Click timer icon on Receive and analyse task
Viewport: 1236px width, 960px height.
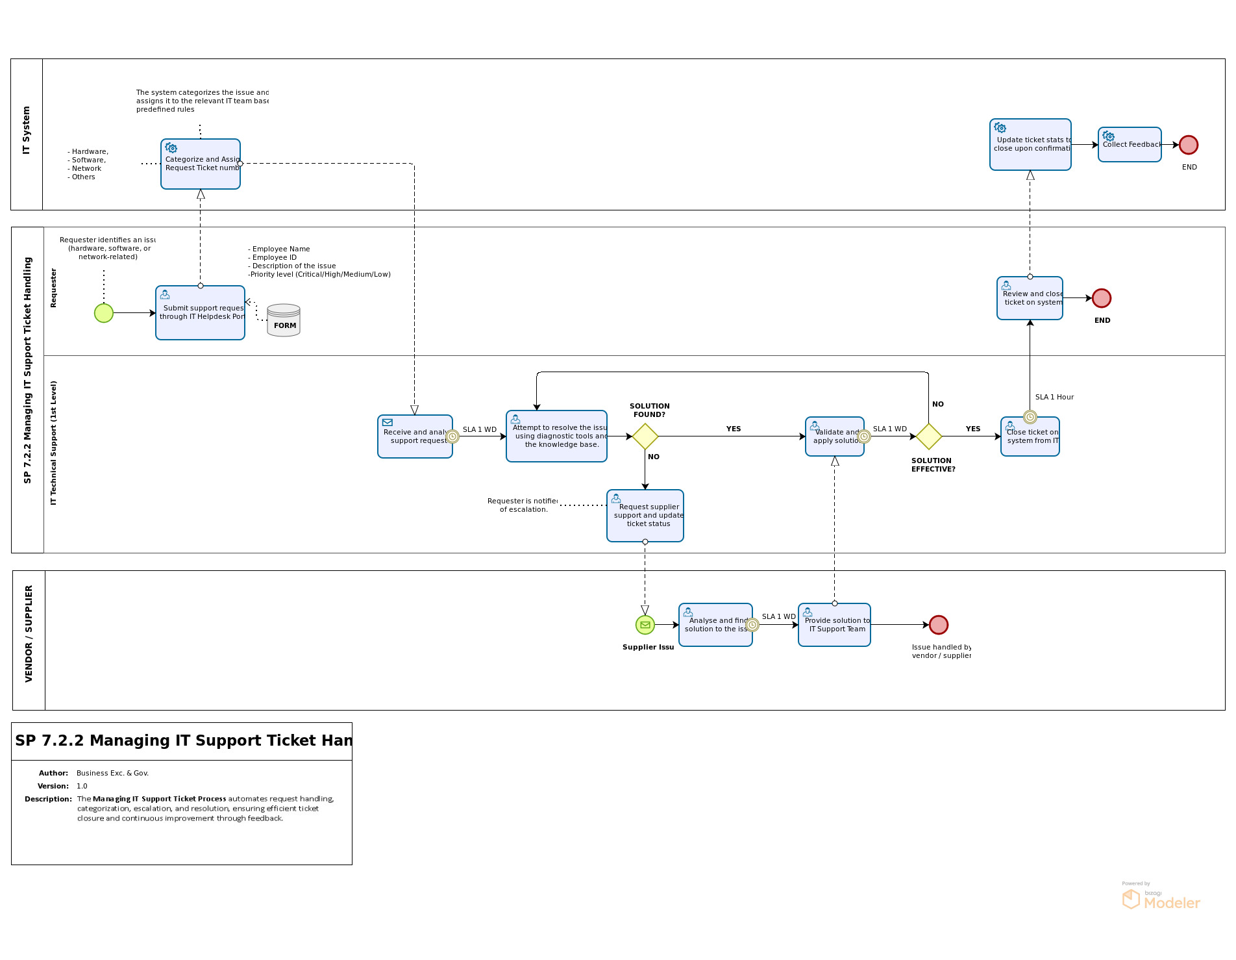coord(452,436)
